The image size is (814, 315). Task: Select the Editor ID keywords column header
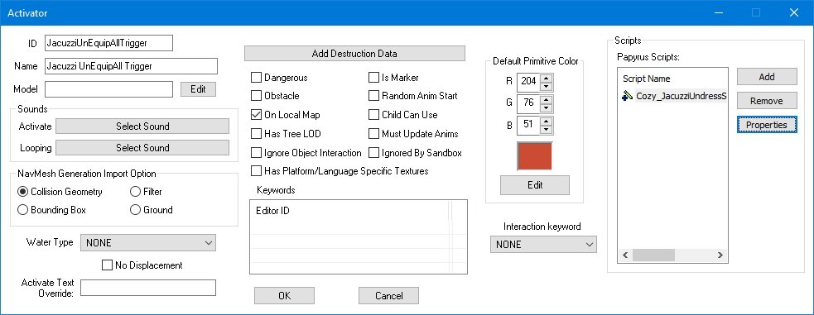point(273,211)
